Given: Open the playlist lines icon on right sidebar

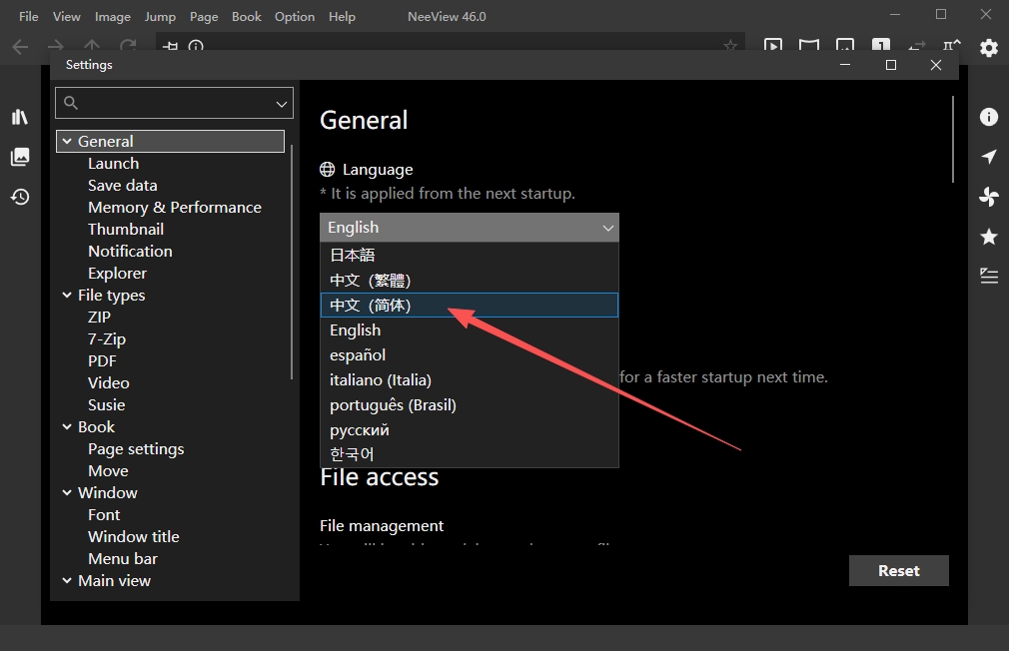Looking at the screenshot, I should pyautogui.click(x=988, y=276).
